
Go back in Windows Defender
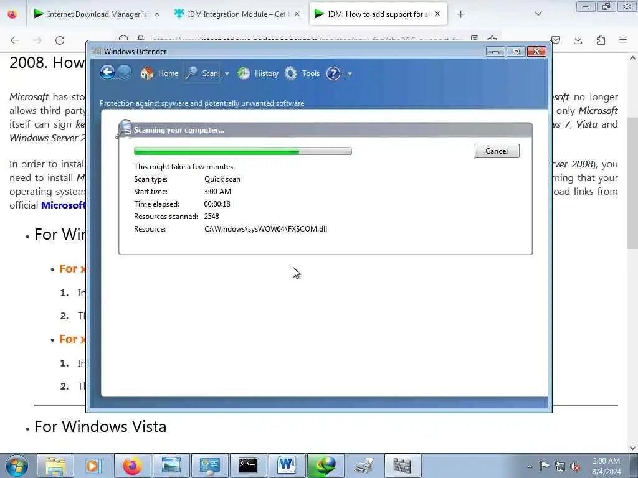pos(107,73)
